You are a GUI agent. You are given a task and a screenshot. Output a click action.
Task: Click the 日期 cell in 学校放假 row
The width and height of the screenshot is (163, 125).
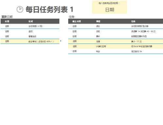[7, 26]
